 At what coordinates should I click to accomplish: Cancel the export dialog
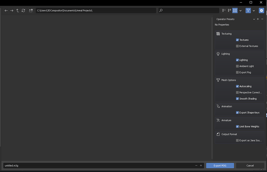(x=250, y=165)
